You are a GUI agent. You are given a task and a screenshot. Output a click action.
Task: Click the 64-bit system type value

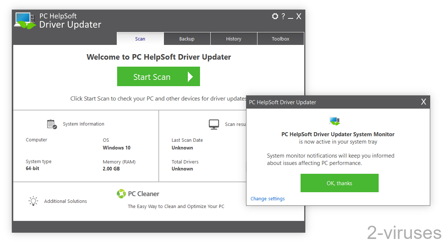32,169
